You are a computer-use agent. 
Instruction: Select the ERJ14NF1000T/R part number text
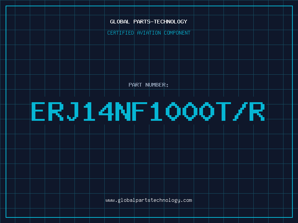(x=148, y=111)
